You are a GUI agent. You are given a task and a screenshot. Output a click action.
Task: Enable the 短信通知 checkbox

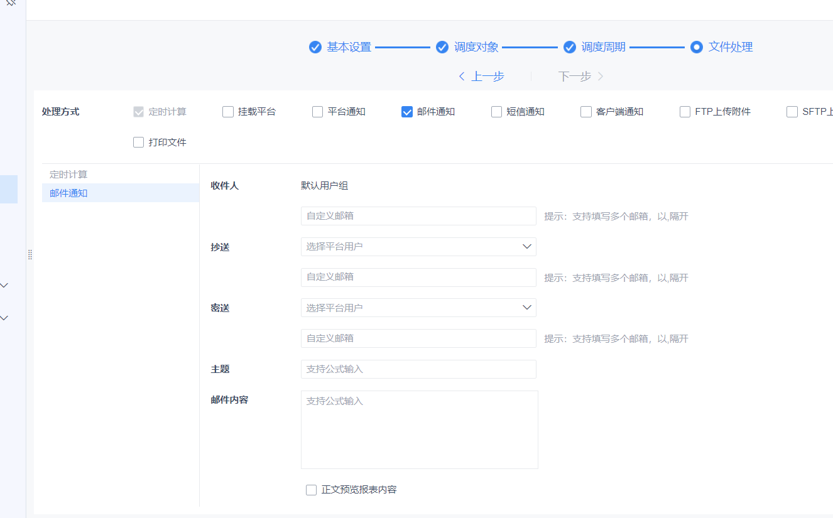pos(496,112)
